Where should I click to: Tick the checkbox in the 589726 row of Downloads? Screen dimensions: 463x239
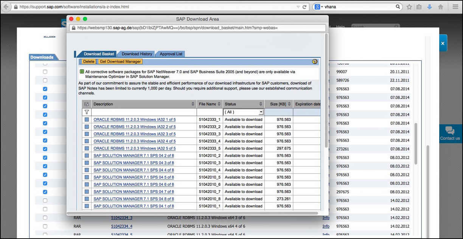pyautogui.click(x=45, y=80)
